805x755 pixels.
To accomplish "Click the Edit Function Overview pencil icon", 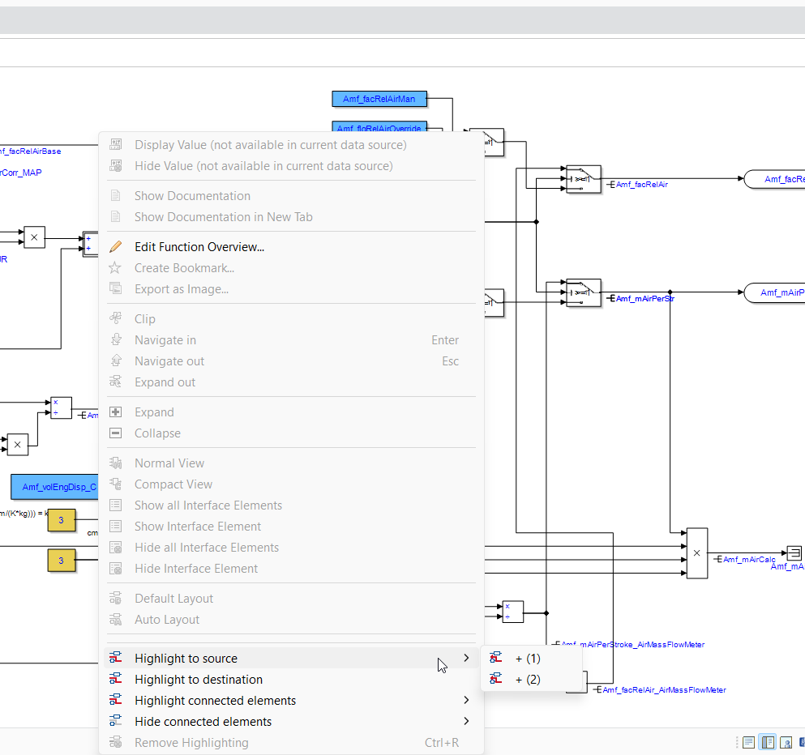I will click(116, 246).
